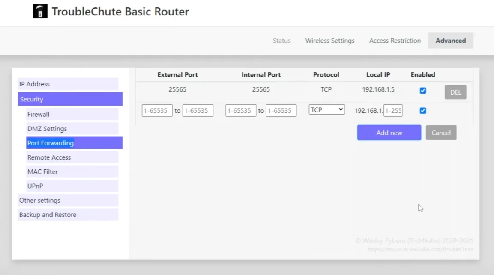Focus the internal port start field
494x275 pixels.
click(241, 111)
